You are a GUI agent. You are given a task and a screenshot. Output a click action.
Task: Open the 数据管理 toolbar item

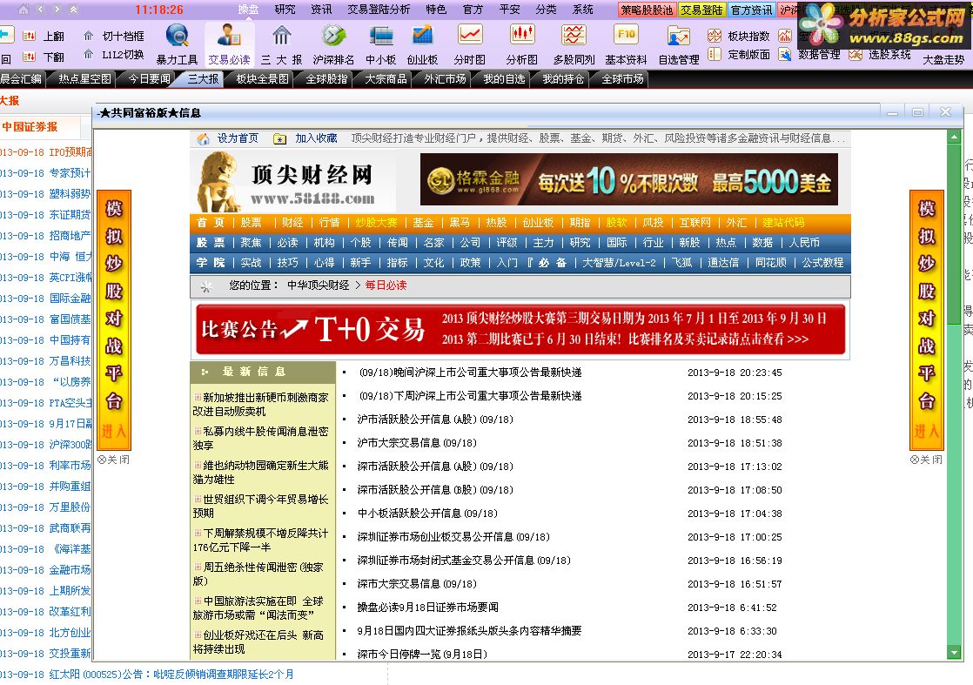[x=809, y=55]
